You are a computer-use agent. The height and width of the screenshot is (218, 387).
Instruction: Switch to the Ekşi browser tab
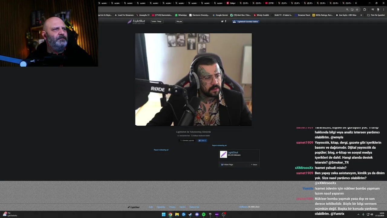(231, 3)
